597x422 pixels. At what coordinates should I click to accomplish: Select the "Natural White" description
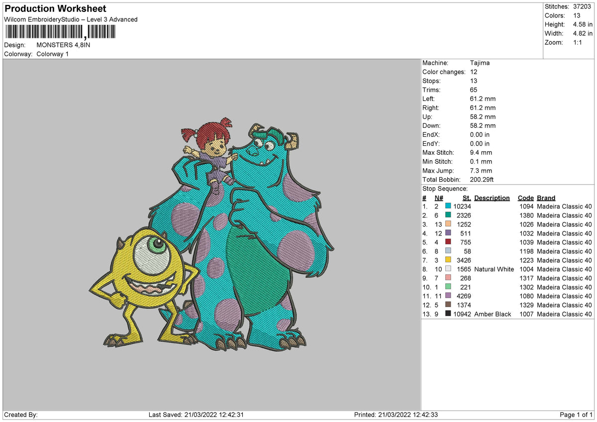[x=494, y=269]
